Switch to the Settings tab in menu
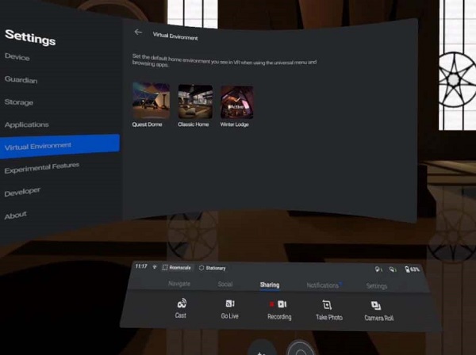Viewport: 476px width, 355px height. [377, 286]
